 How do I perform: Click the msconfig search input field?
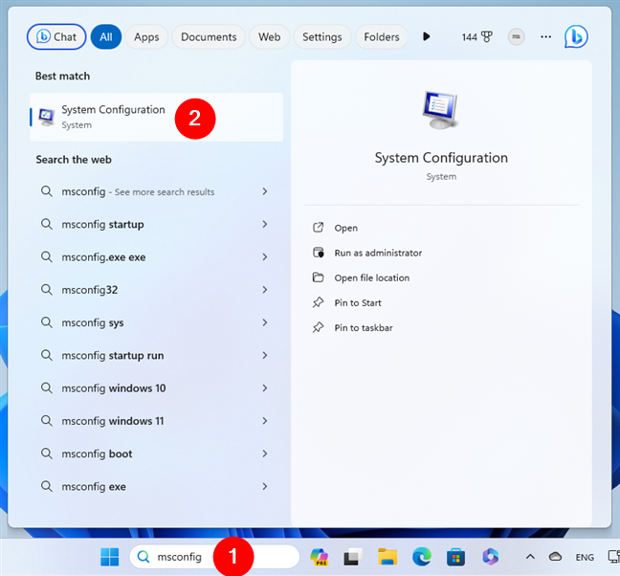click(x=182, y=556)
